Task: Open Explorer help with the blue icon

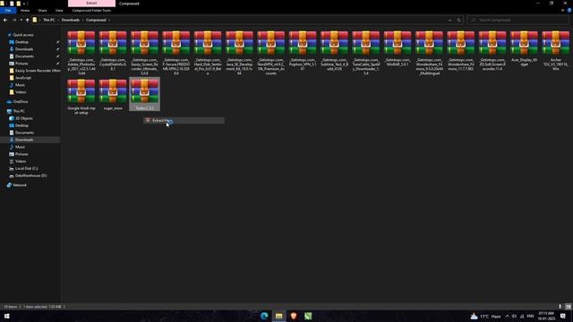Action: tap(569, 11)
